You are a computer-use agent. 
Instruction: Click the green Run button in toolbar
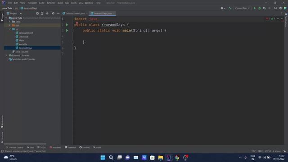(255, 8)
